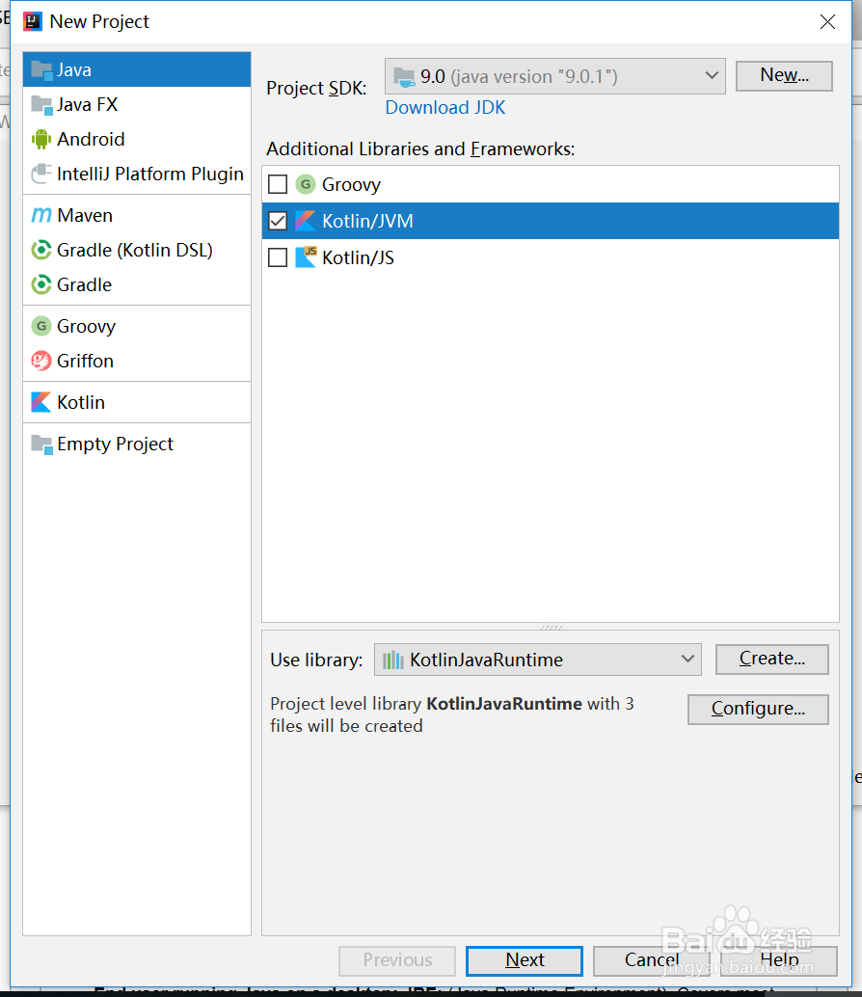Click Configure... button
This screenshot has width=862, height=997.
point(758,709)
